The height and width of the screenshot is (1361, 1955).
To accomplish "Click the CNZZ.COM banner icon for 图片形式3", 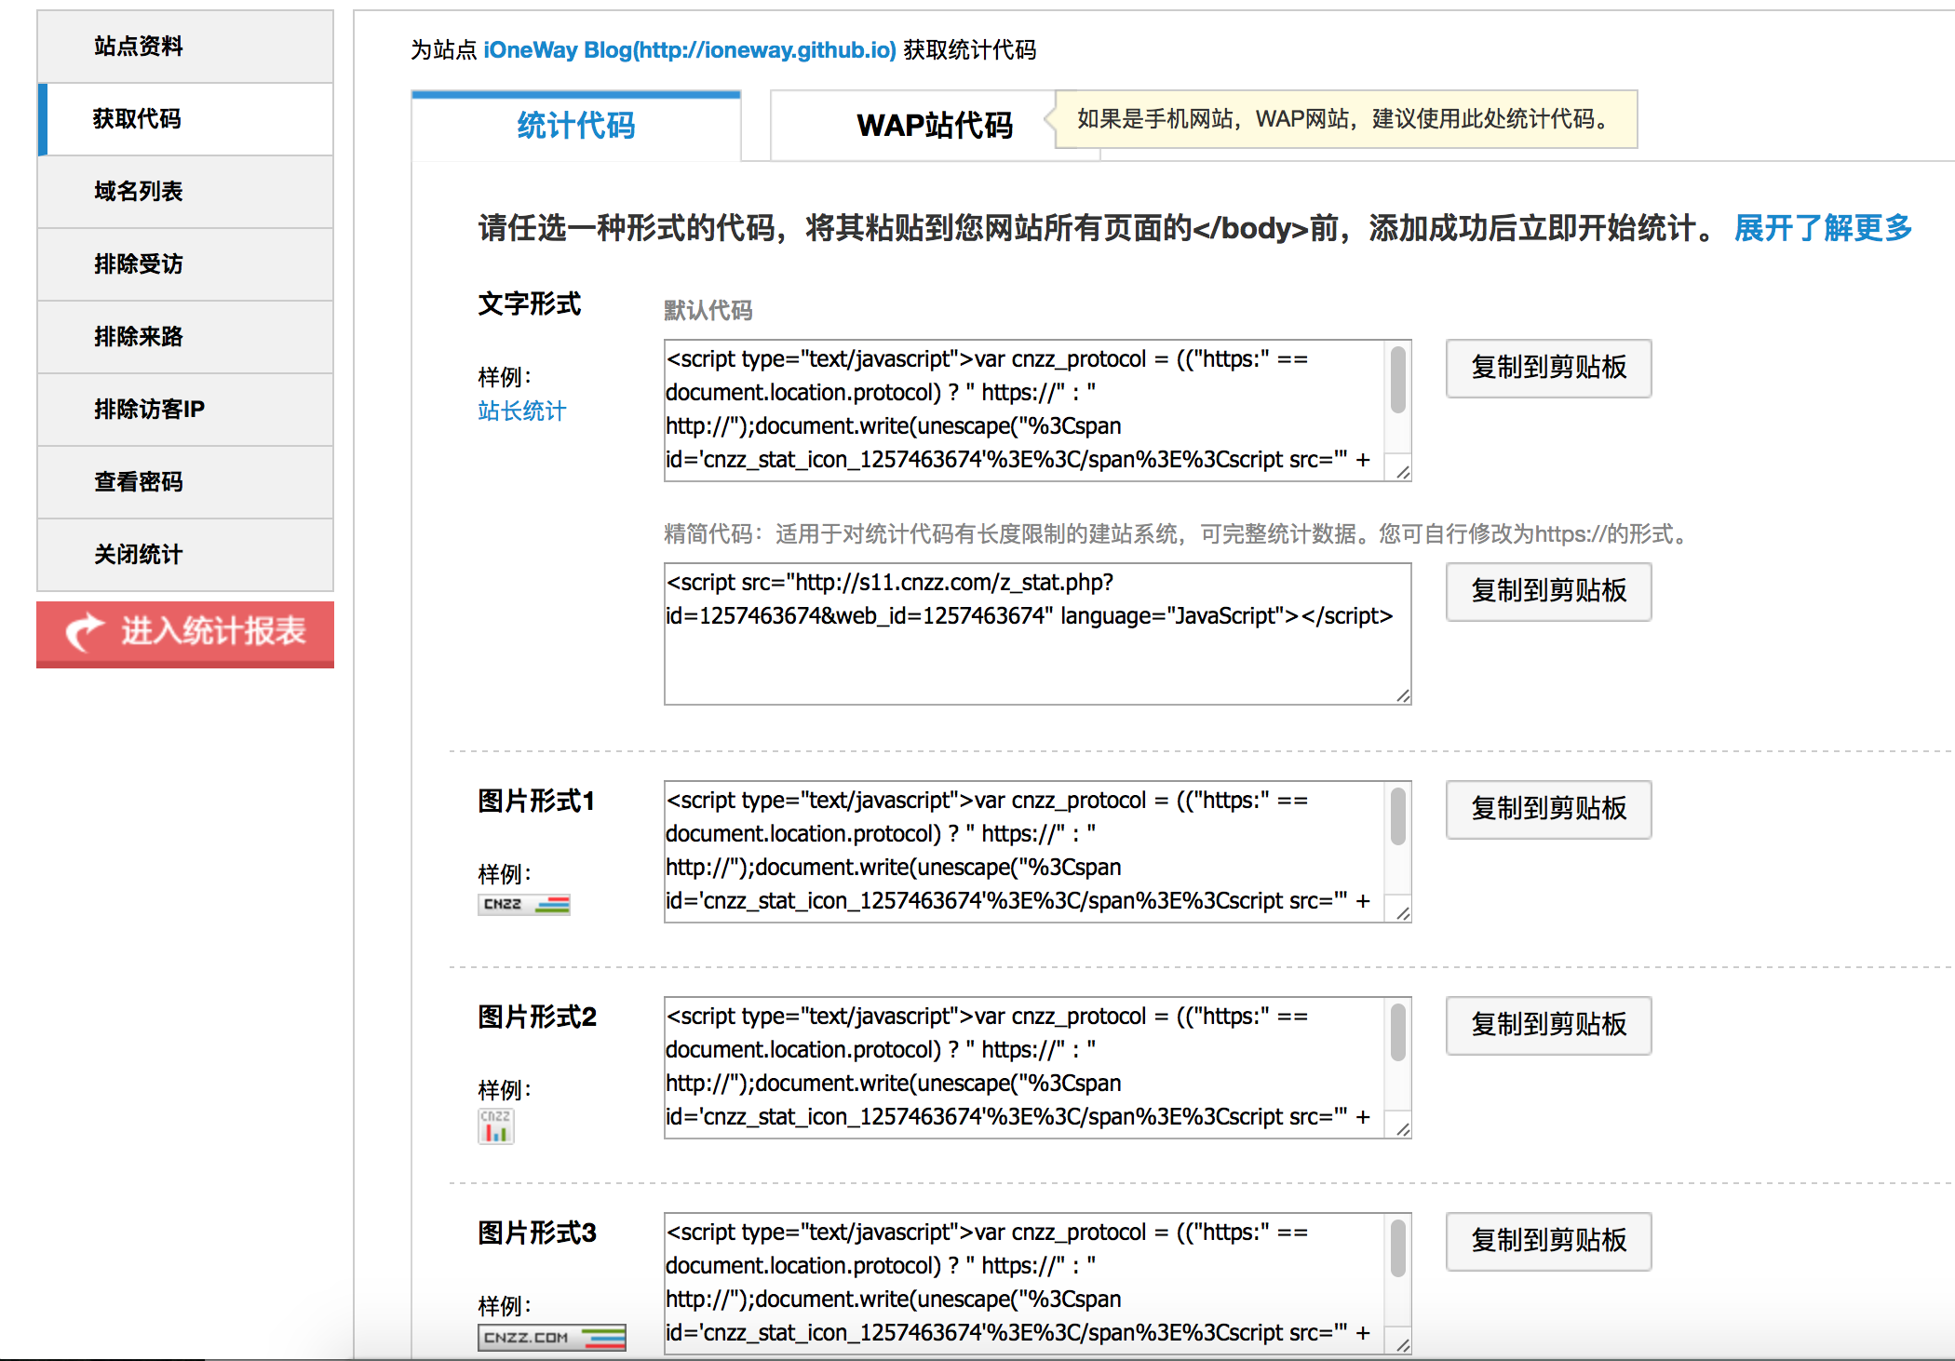I will [x=551, y=1337].
